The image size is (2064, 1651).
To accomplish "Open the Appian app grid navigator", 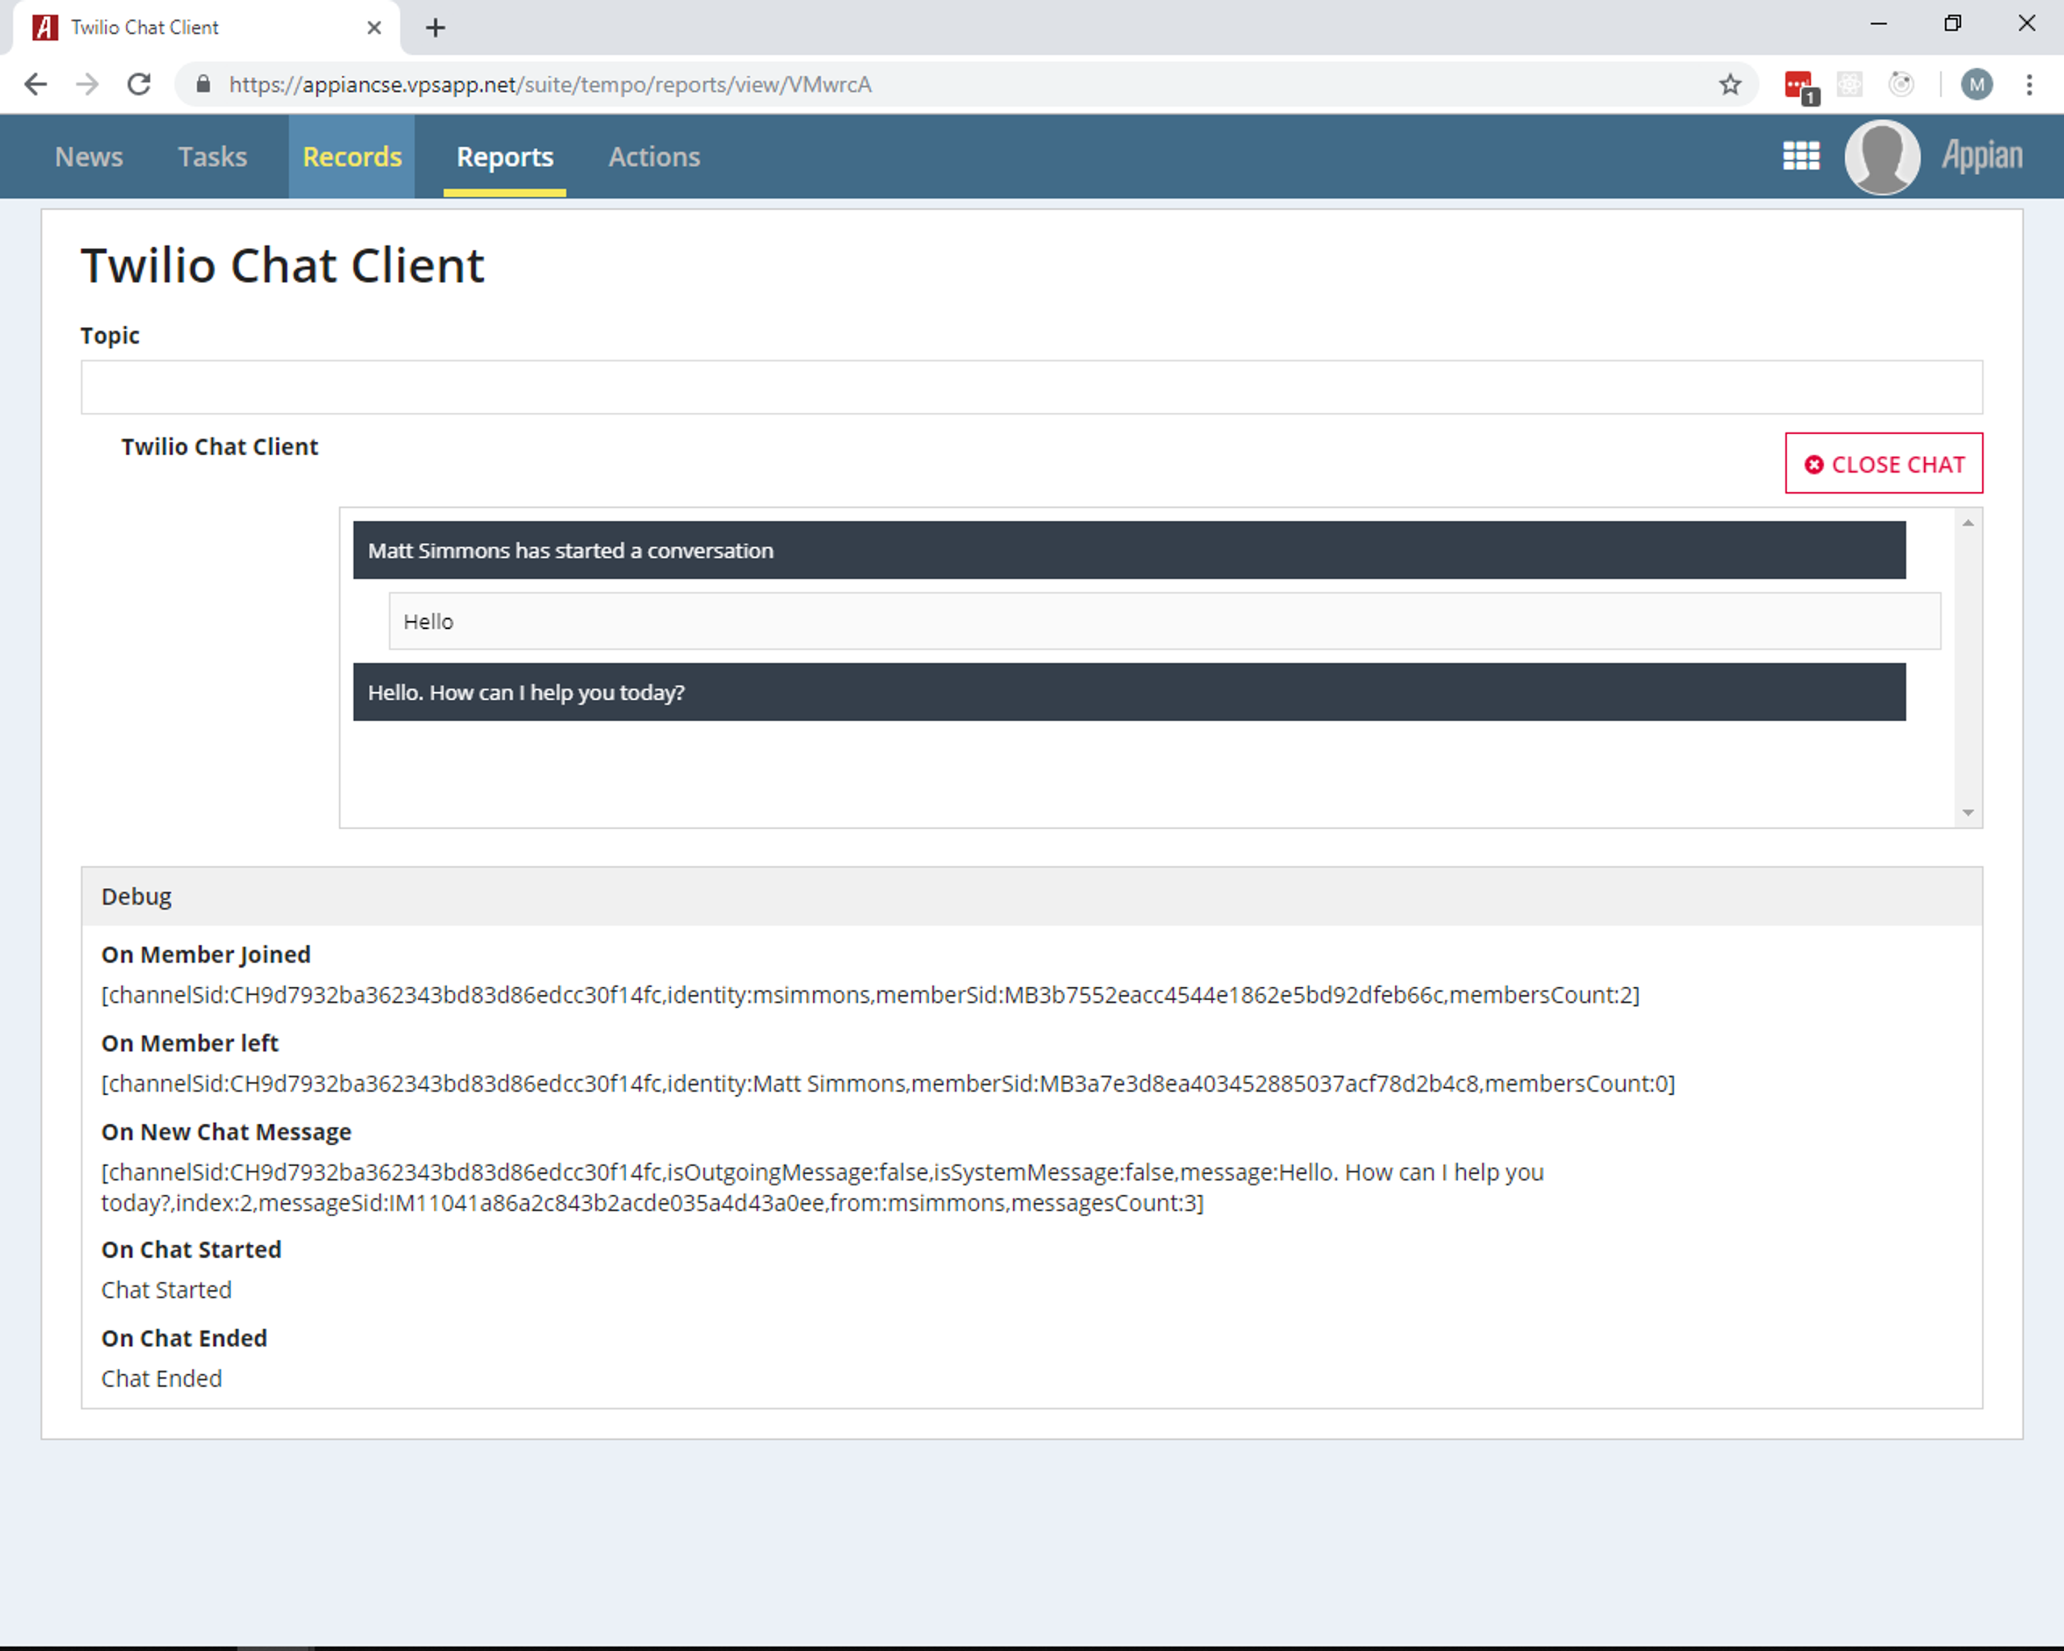I will [1801, 156].
